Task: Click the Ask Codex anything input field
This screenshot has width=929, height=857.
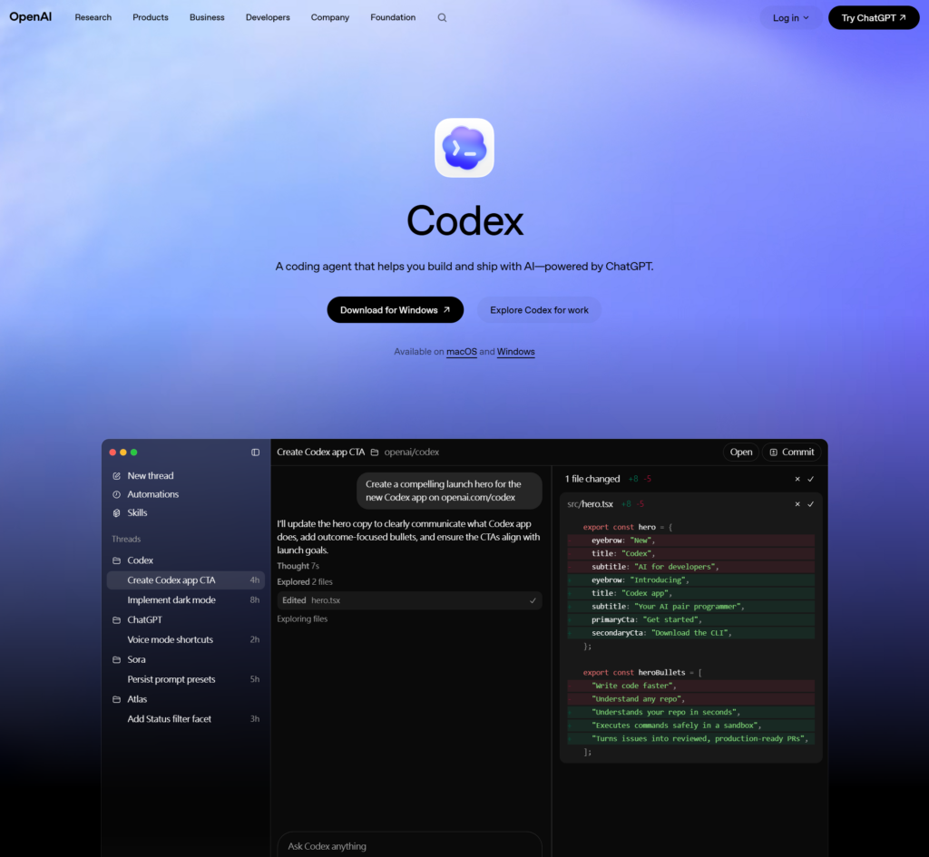Action: tap(409, 846)
